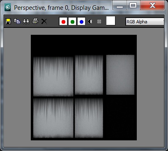Viewport: 168px width, 151px height.
Task: Pick the smooth gray panel in render
Action: tap(120, 75)
